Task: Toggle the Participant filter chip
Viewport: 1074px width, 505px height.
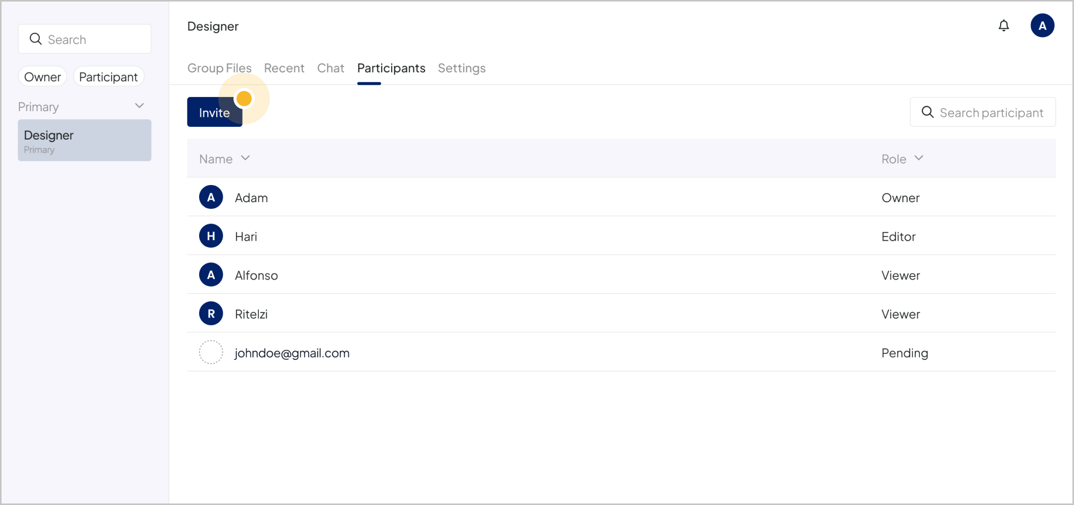Action: (x=108, y=77)
